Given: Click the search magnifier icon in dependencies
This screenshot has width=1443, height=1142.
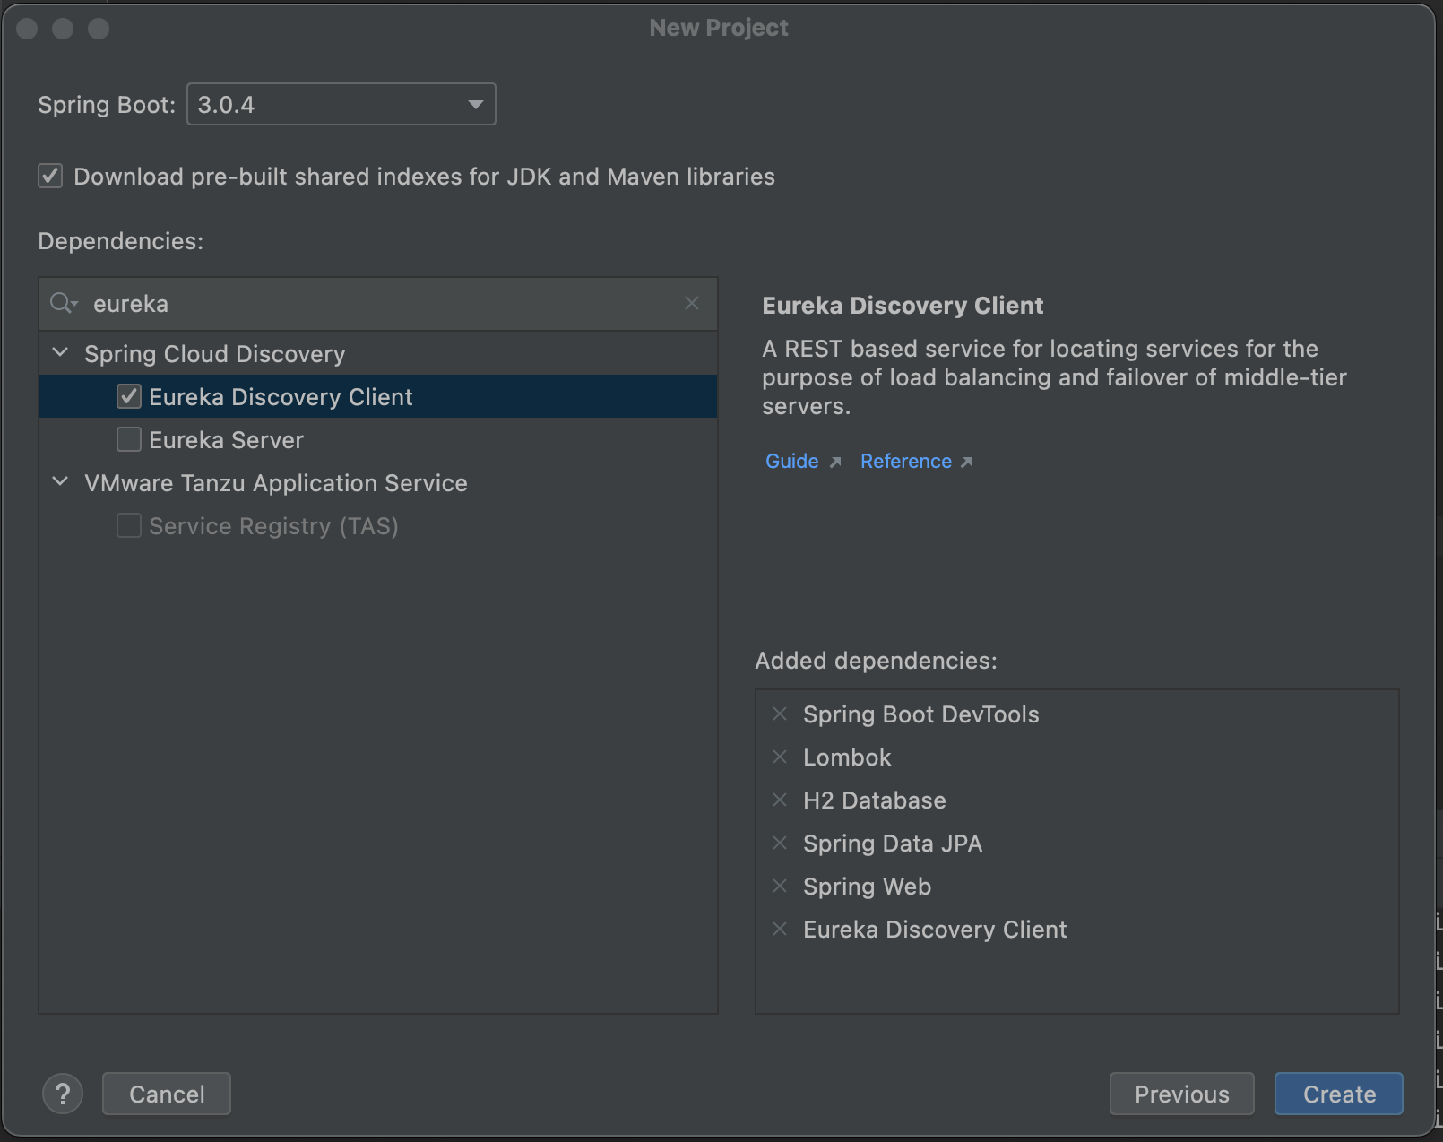Looking at the screenshot, I should point(64,303).
